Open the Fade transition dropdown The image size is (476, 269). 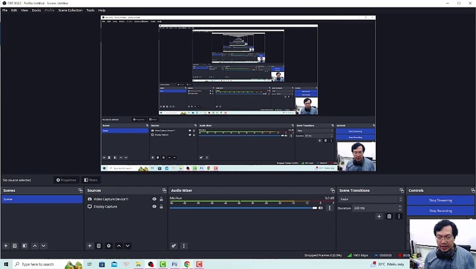[x=370, y=200]
